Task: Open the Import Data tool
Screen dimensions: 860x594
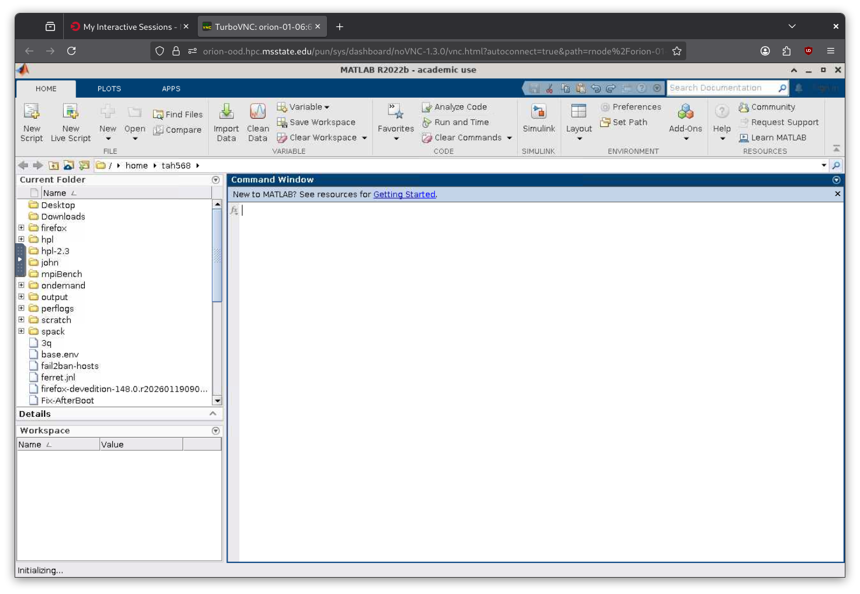Action: coord(226,122)
